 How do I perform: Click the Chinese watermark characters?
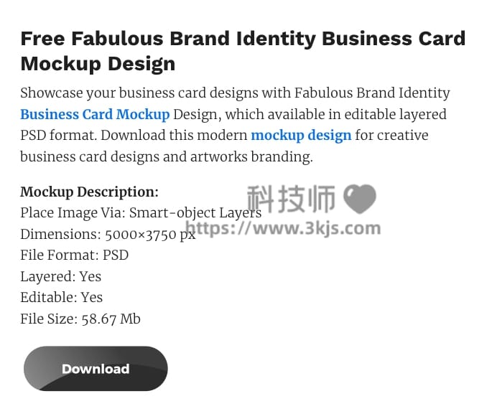[291, 199]
